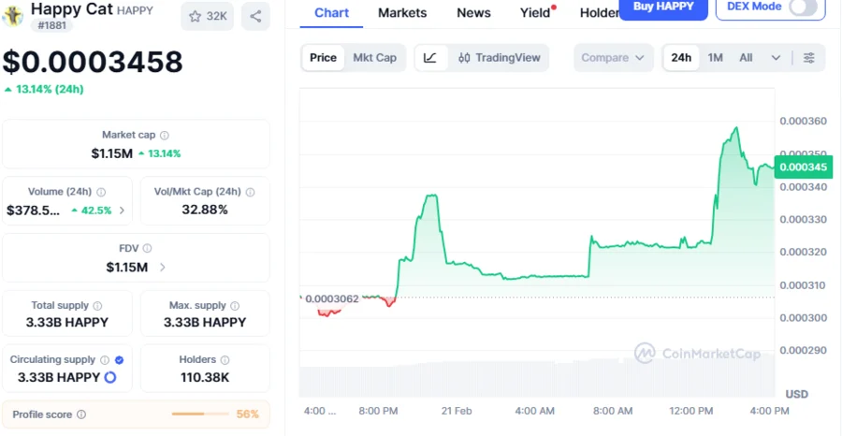Click the share icon button
This screenshot has height=436, width=842.
(255, 16)
